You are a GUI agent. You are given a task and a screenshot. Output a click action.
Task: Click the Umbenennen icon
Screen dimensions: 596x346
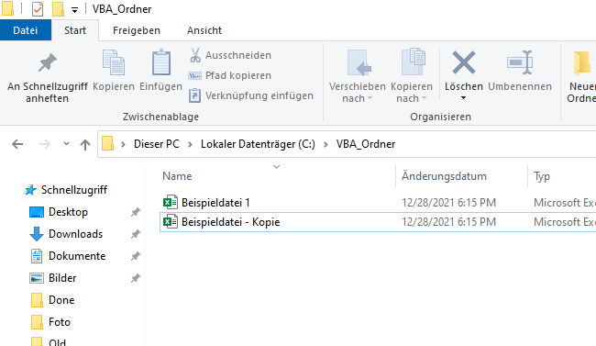click(x=520, y=62)
